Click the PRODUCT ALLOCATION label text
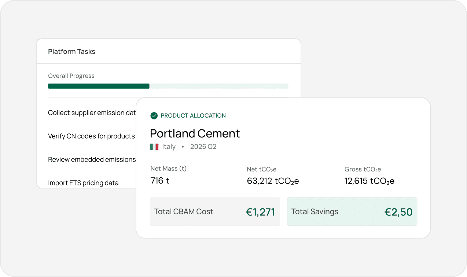Image resolution: width=467 pixels, height=277 pixels. pos(193,116)
